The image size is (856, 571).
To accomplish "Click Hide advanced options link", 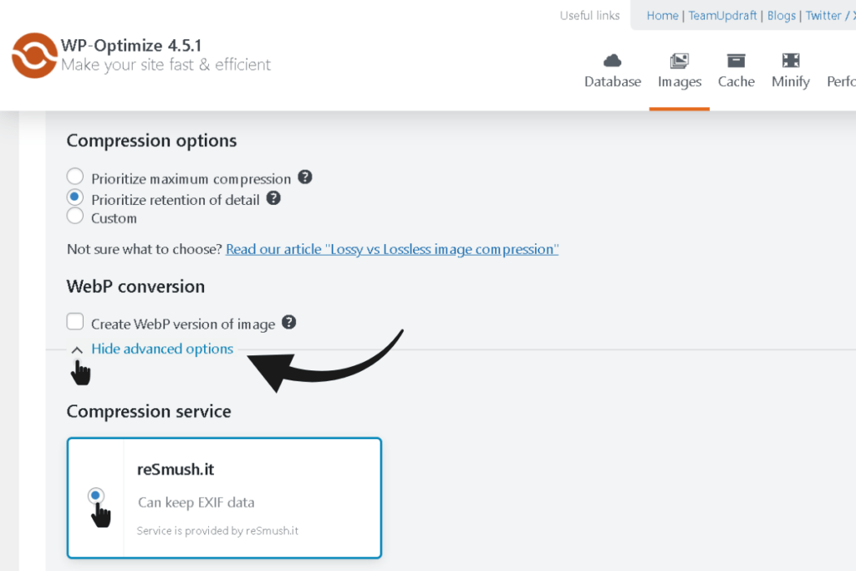I will point(162,349).
